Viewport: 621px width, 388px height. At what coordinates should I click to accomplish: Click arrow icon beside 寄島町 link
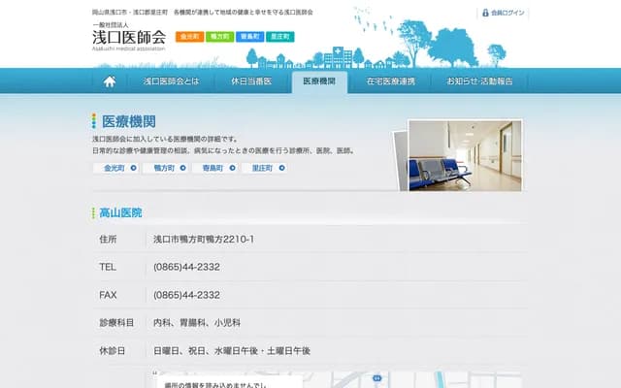coord(233,168)
